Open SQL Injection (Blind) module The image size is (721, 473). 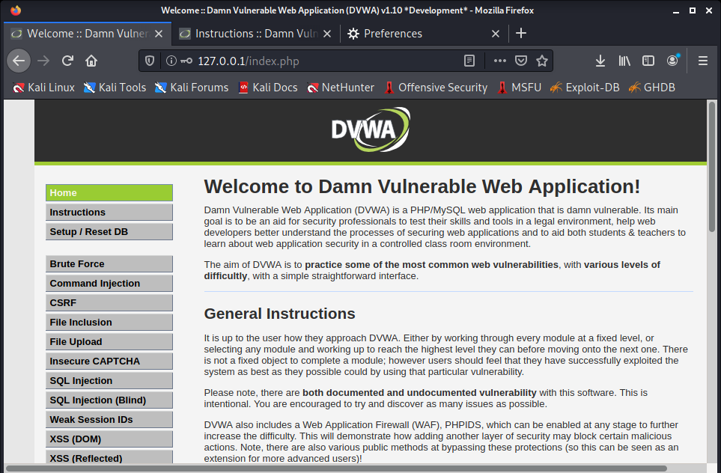[x=109, y=400]
